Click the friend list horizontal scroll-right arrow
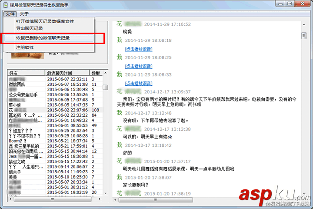 [x=100, y=199]
